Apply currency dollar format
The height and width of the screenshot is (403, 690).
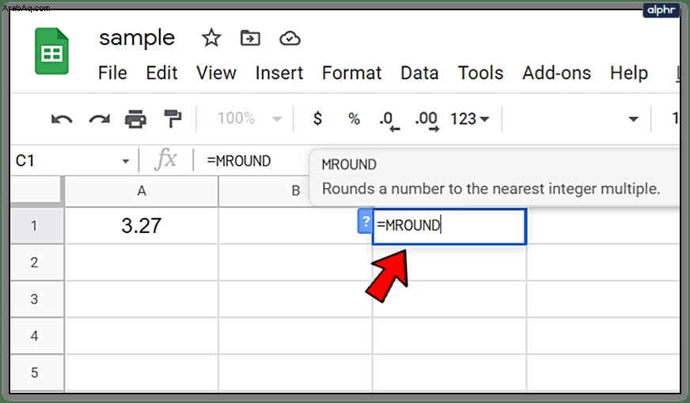coord(317,119)
